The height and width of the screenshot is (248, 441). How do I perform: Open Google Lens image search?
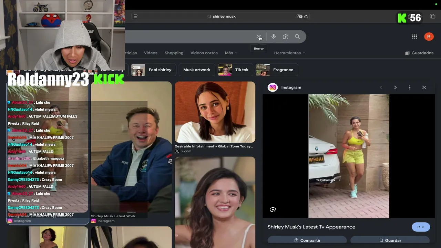285,37
